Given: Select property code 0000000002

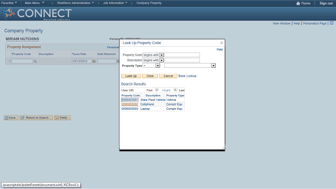Looking at the screenshot, I should pyautogui.click(x=130, y=104).
